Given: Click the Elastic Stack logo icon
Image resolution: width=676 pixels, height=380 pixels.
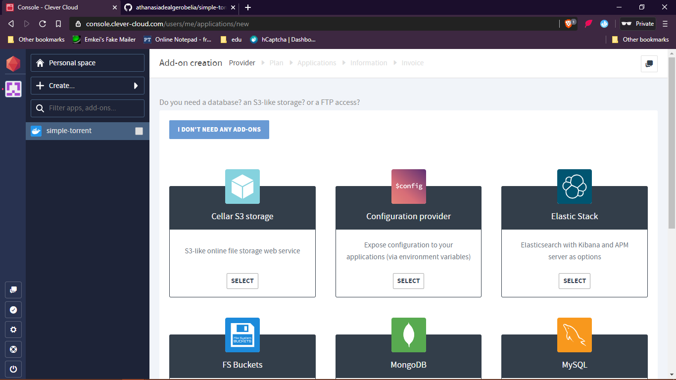Looking at the screenshot, I should (x=574, y=187).
